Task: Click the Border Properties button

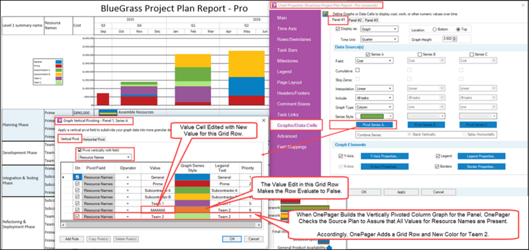Action: click(x=481, y=166)
